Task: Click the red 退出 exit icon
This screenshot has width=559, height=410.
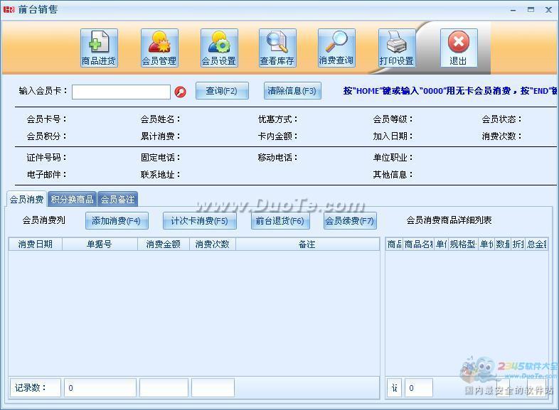Action: coord(459,47)
